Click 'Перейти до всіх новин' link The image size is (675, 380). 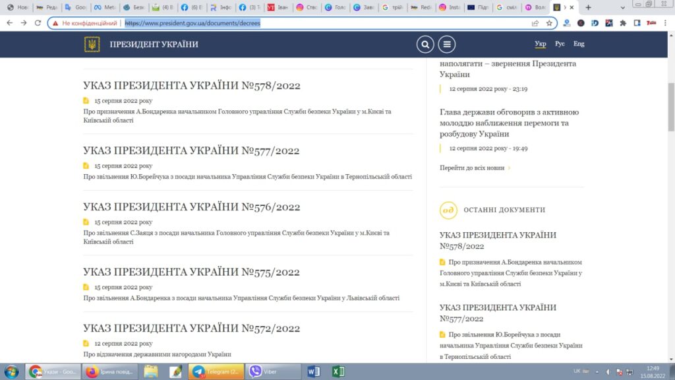click(x=472, y=168)
